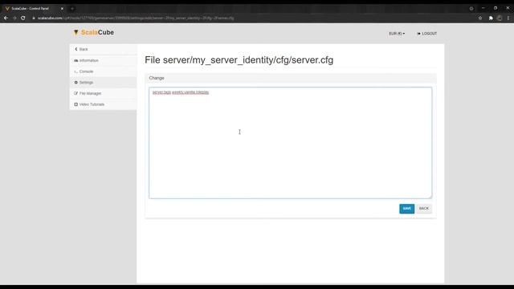Open the EUR currency dropdown
This screenshot has height=289, width=514.
pyautogui.click(x=397, y=34)
